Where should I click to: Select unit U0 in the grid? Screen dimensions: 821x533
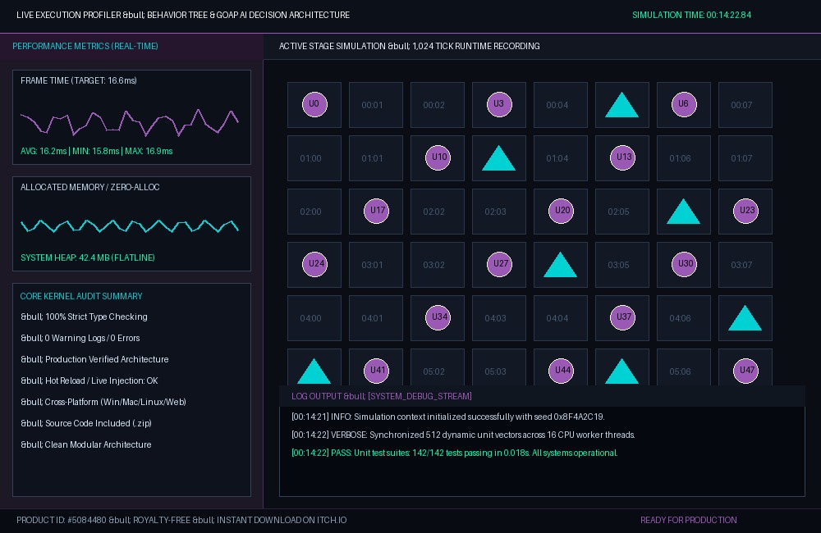click(314, 104)
